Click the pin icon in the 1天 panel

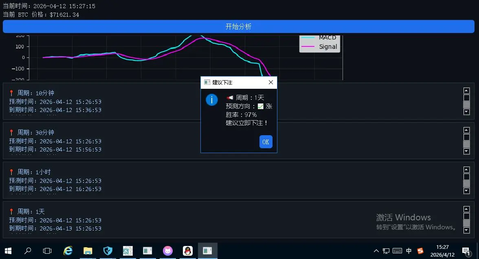(x=11, y=211)
